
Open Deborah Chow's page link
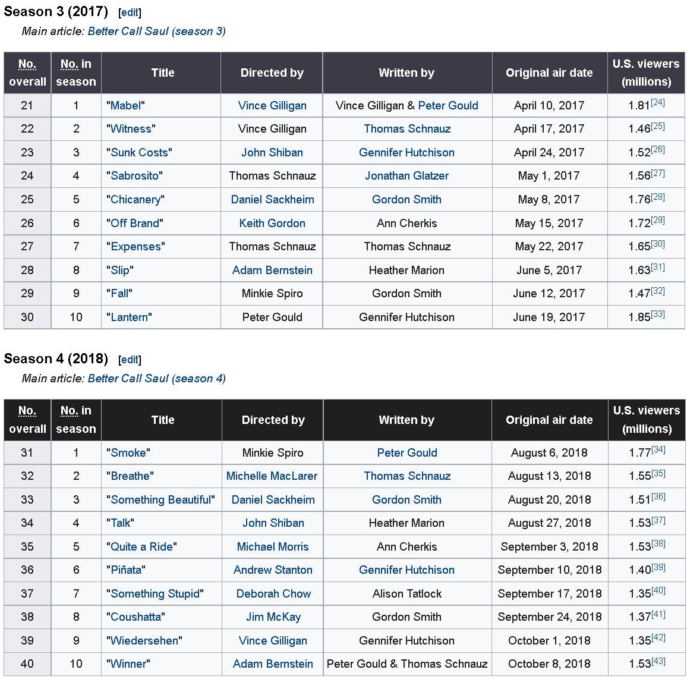point(273,594)
